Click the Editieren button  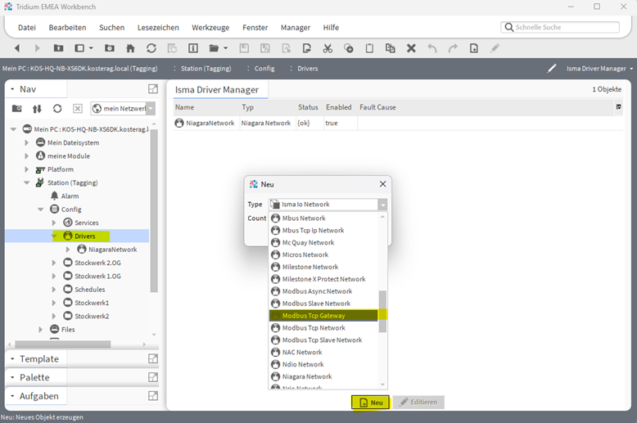[418, 403]
